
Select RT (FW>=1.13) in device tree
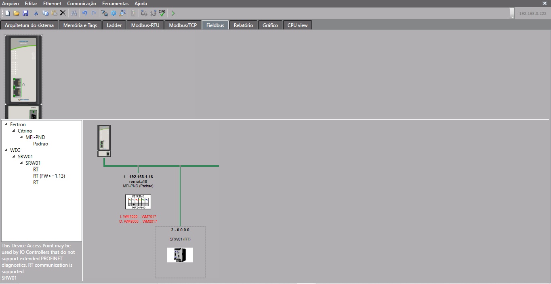tap(49, 176)
